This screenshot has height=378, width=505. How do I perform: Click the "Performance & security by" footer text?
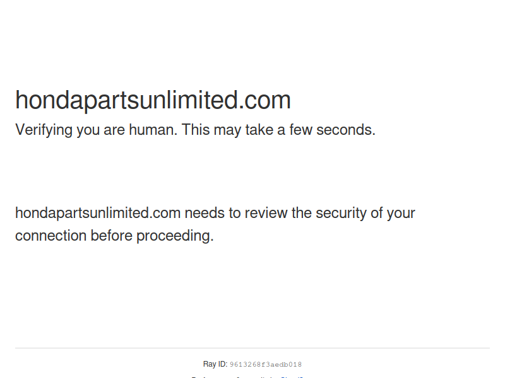click(x=235, y=377)
